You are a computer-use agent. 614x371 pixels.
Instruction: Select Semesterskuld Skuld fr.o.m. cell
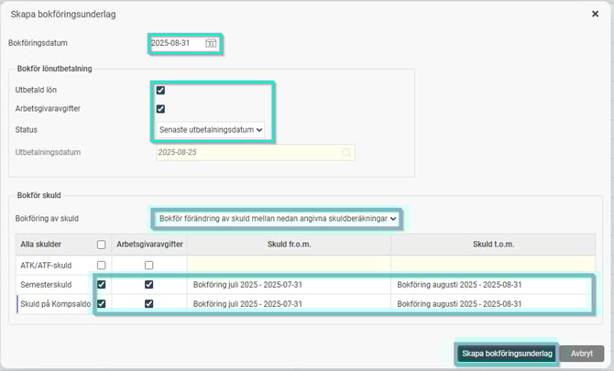(x=289, y=285)
